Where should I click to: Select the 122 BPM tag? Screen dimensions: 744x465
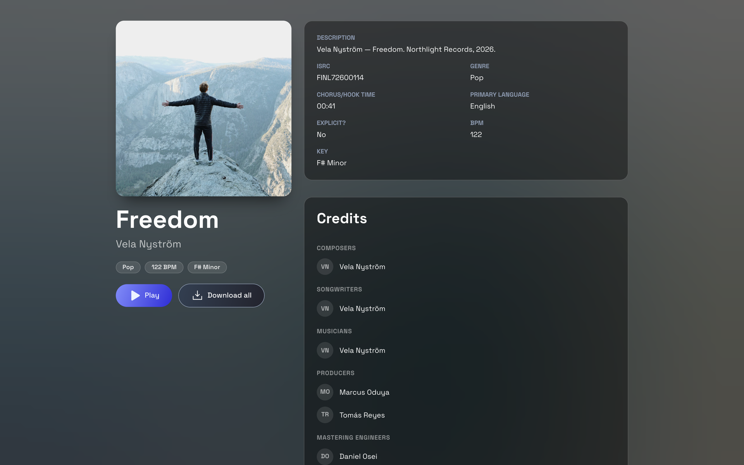click(x=164, y=267)
